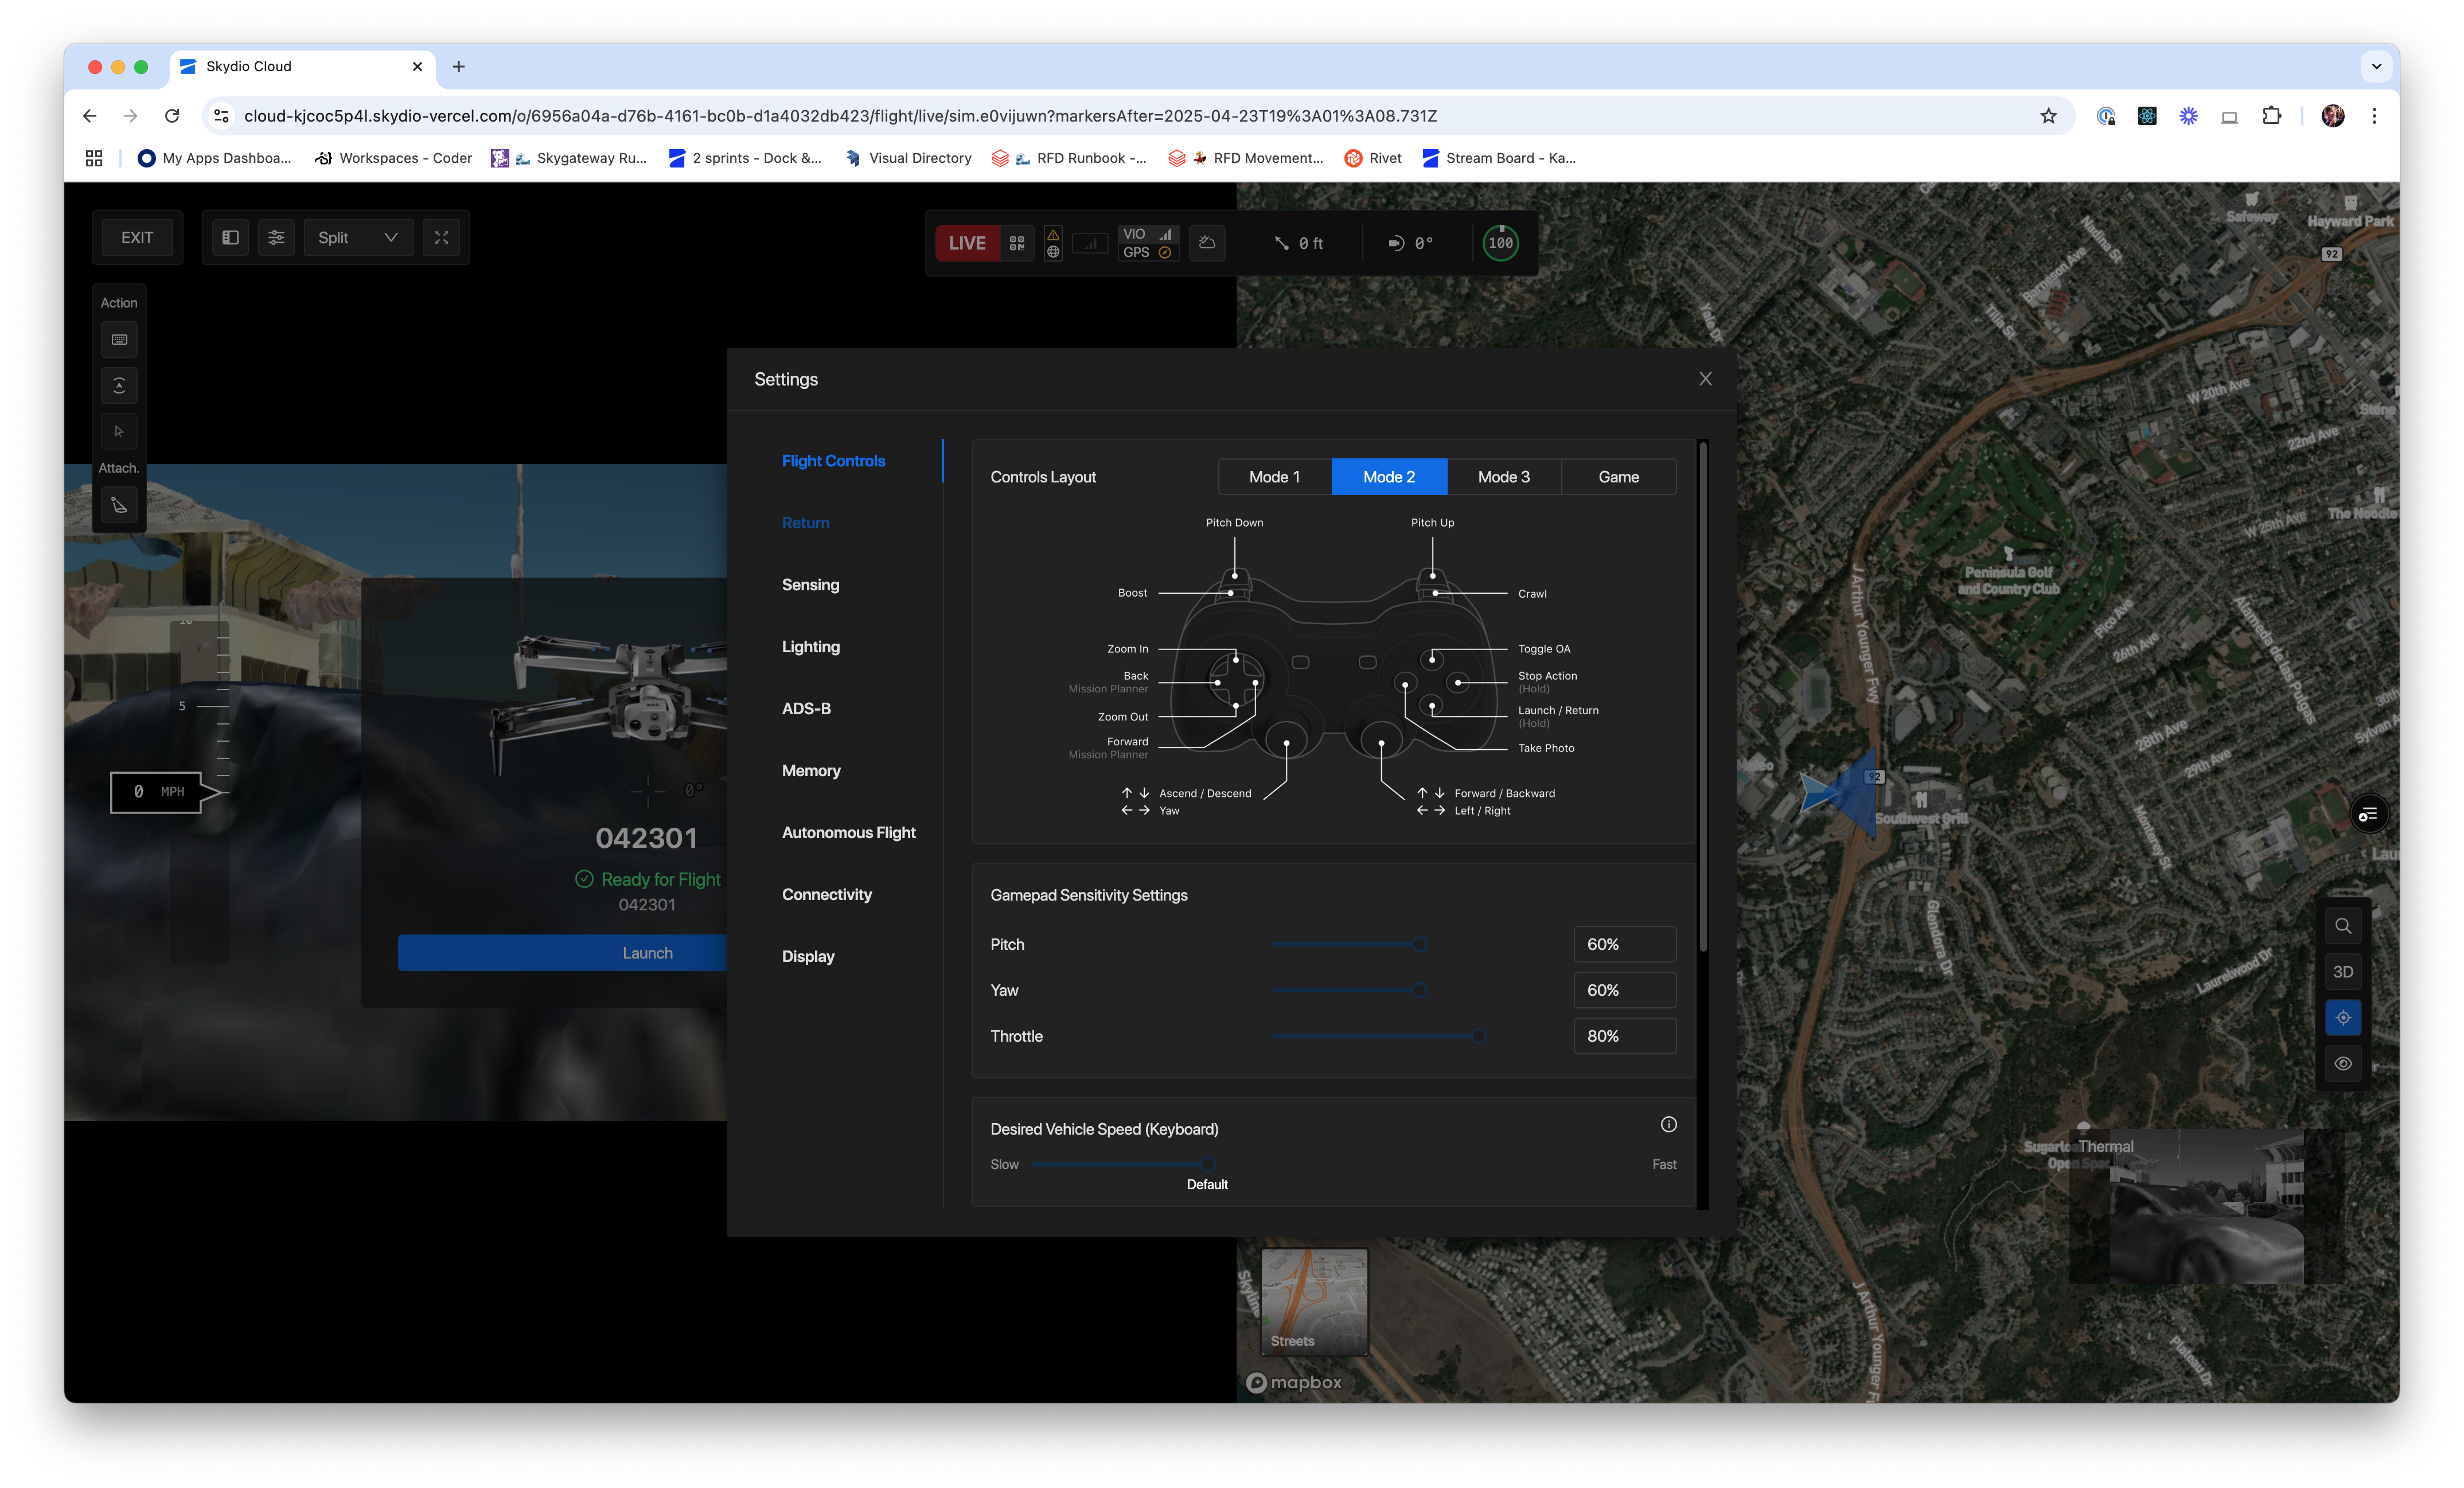Image resolution: width=2464 pixels, height=1488 pixels.
Task: Click the Throttle sensitivity slider handle
Action: click(1478, 1037)
